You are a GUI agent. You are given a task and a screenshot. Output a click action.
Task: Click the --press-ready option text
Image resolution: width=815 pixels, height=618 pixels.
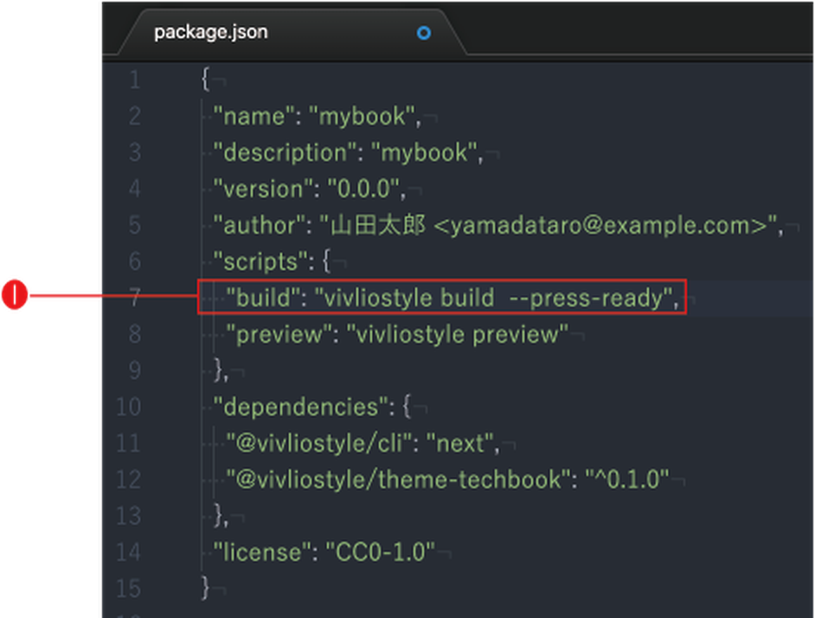pyautogui.click(x=587, y=298)
